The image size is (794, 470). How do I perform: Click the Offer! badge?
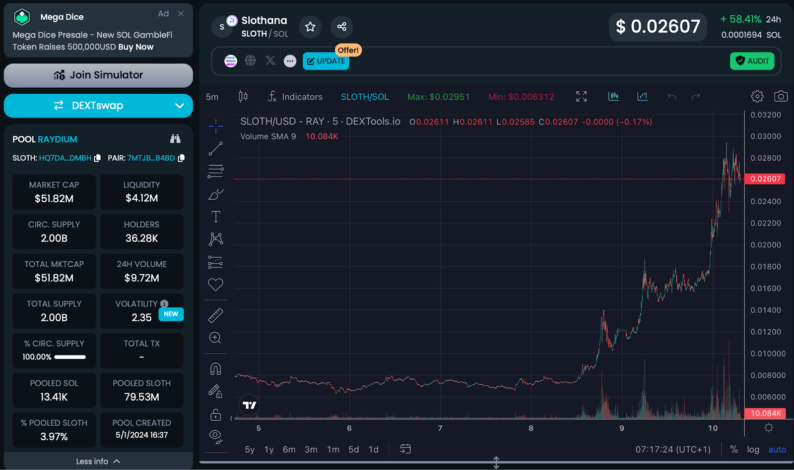pos(348,50)
